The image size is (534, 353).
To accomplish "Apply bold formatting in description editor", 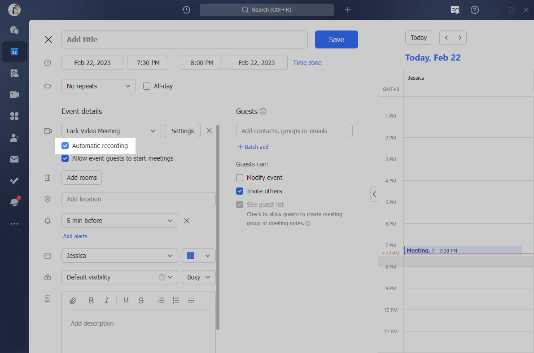I will tap(92, 301).
